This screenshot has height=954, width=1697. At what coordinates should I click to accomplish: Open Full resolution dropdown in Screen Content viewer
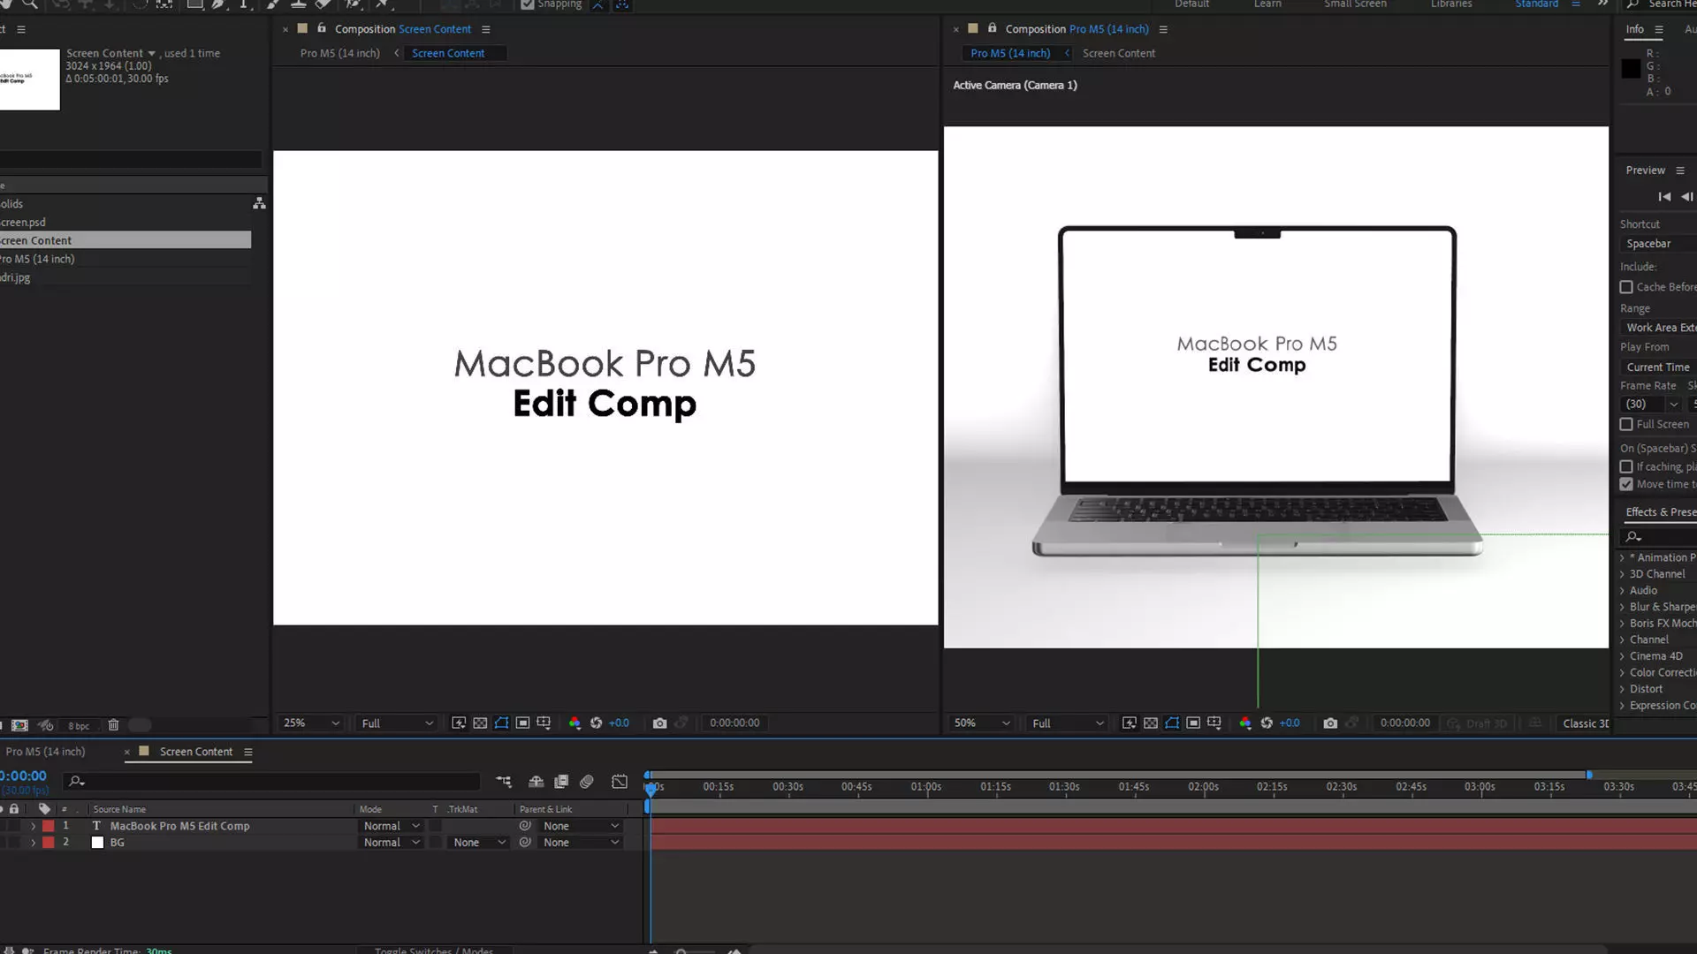coord(397,723)
